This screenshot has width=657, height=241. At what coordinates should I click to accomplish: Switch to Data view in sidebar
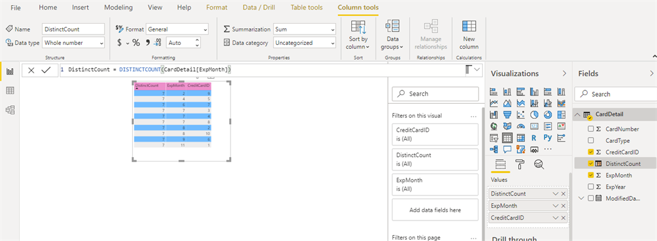coord(10,90)
